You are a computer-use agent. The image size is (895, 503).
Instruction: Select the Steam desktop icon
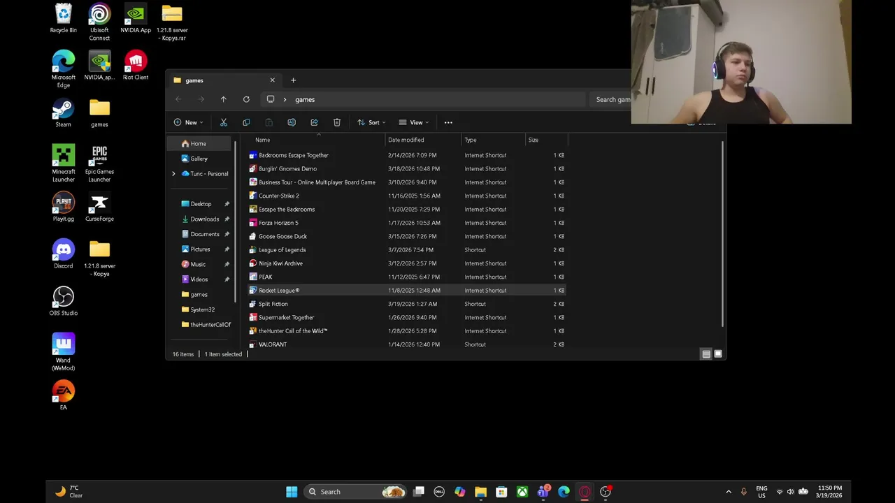pos(63,112)
